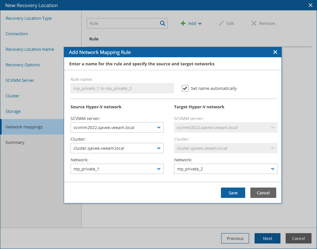
Task: Open source Network mp_private_1 dropdown
Action: click(159, 169)
